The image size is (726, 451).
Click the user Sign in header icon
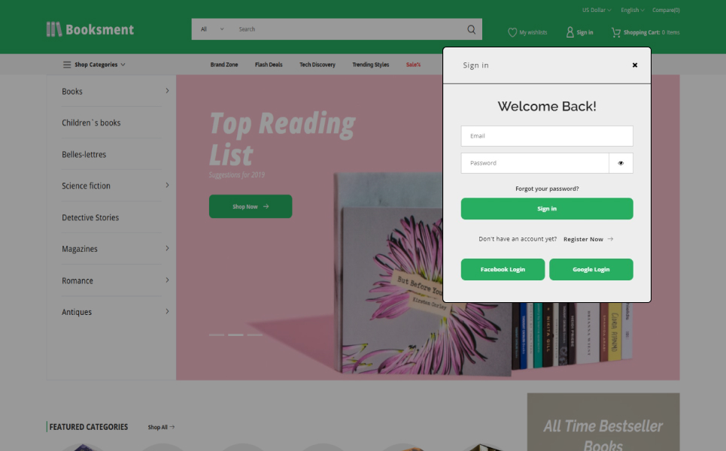pyautogui.click(x=570, y=32)
